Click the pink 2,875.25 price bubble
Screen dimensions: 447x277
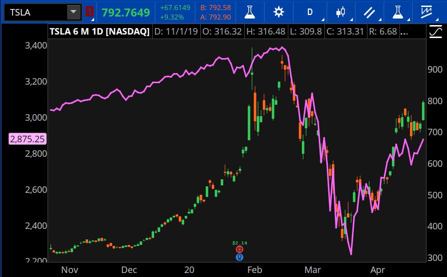click(x=28, y=139)
